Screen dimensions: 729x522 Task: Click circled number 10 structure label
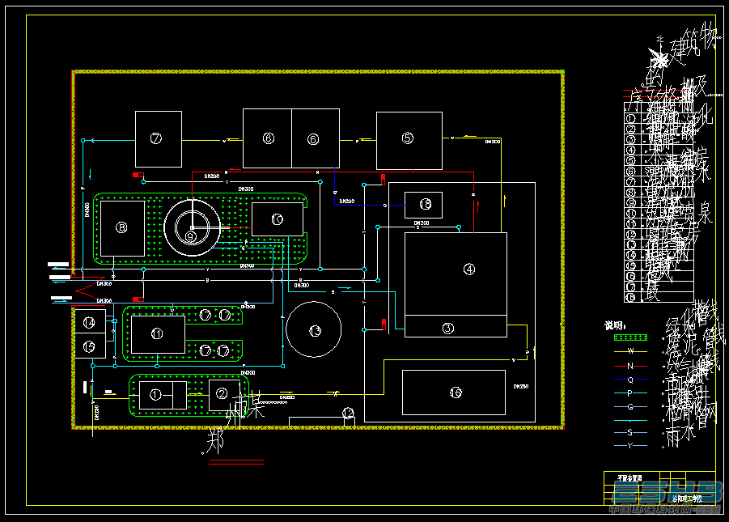click(x=277, y=219)
